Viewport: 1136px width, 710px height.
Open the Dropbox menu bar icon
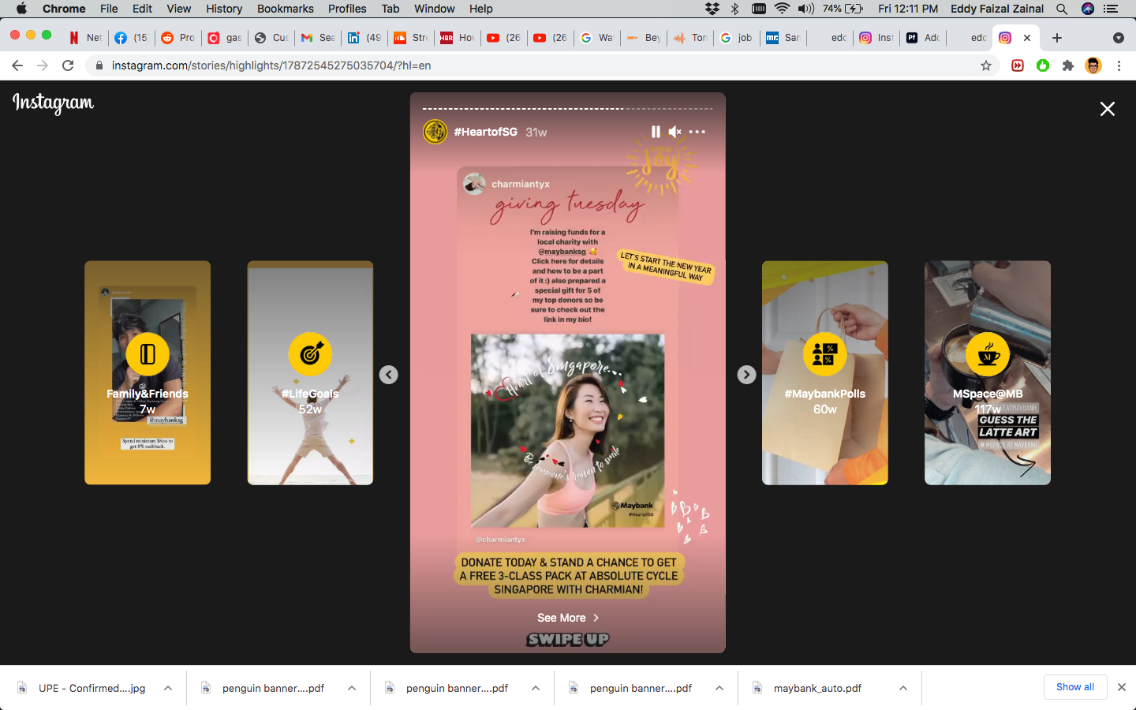pyautogui.click(x=712, y=9)
